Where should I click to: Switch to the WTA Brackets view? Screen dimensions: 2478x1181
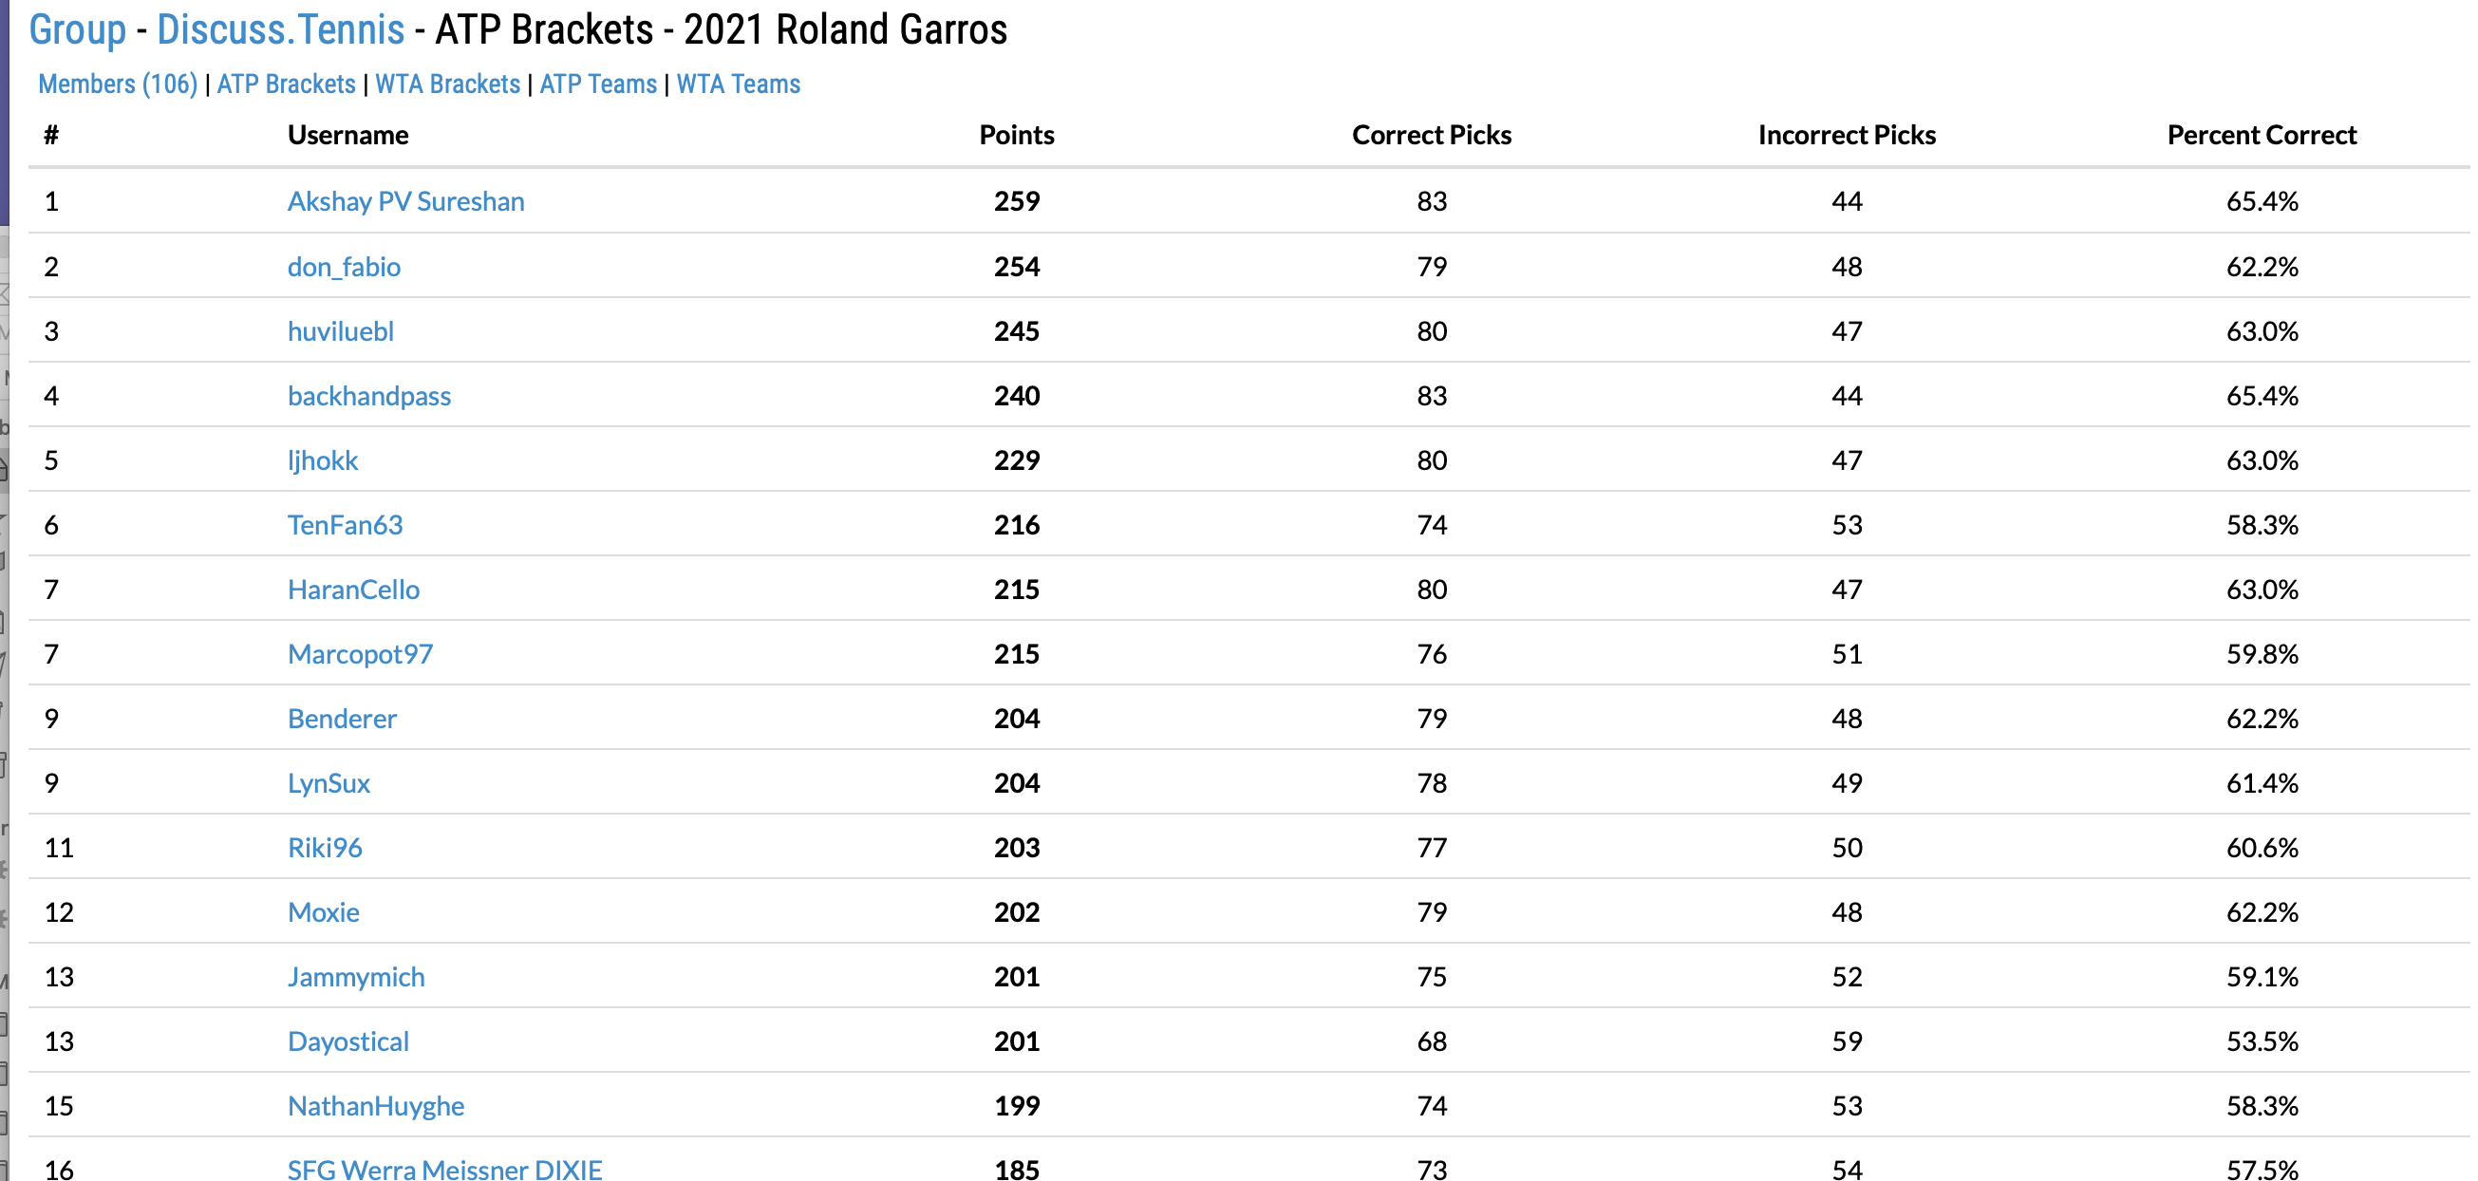point(447,84)
